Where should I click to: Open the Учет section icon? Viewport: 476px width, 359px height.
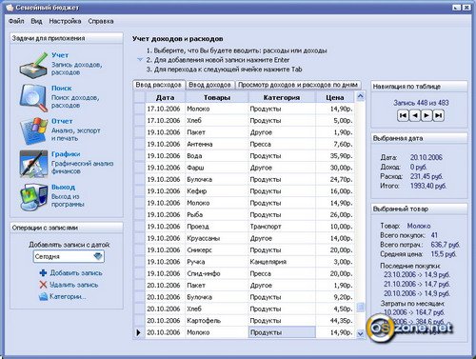[33, 65]
